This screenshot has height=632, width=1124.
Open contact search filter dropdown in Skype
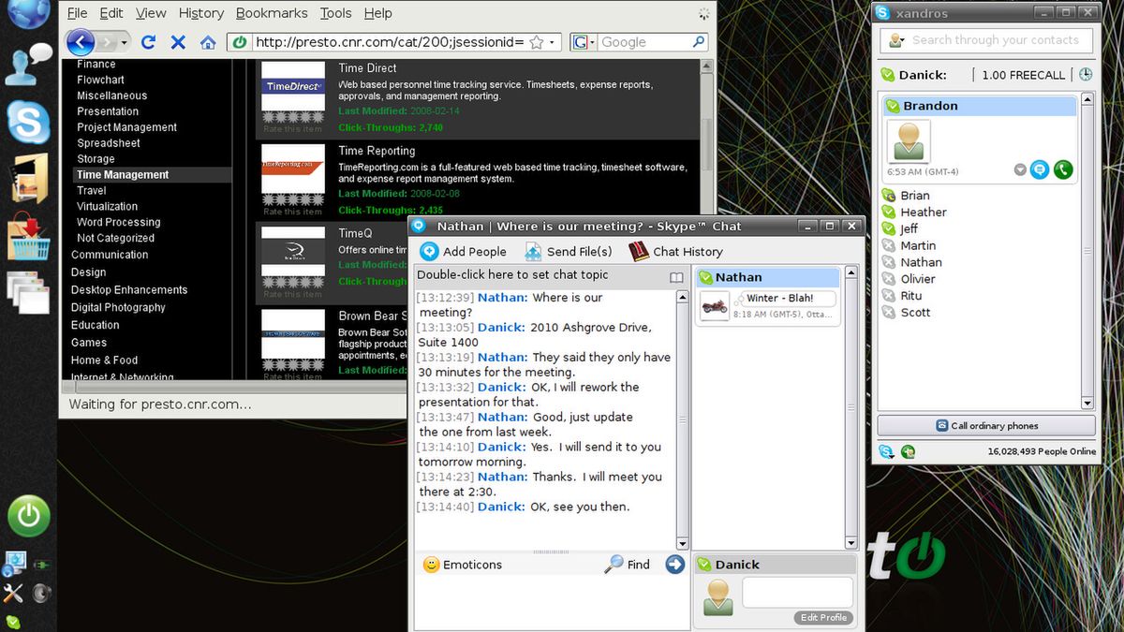point(897,40)
